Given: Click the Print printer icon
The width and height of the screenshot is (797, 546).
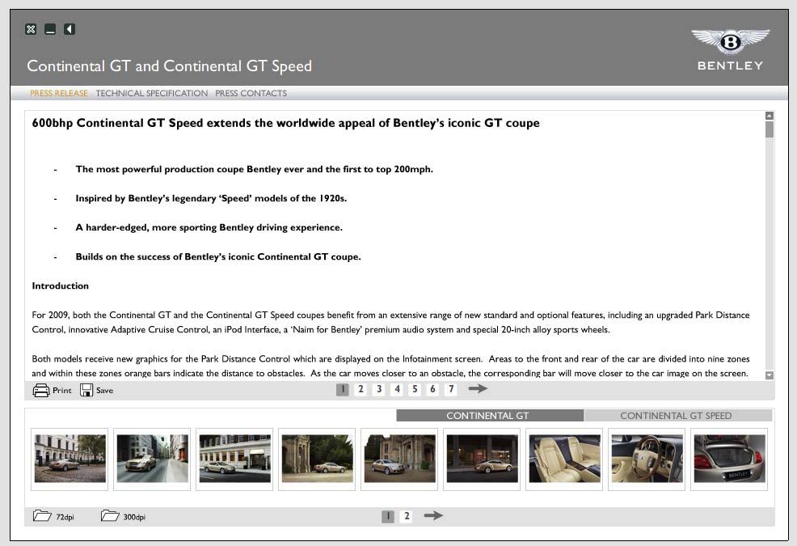Looking at the screenshot, I should tap(40, 391).
